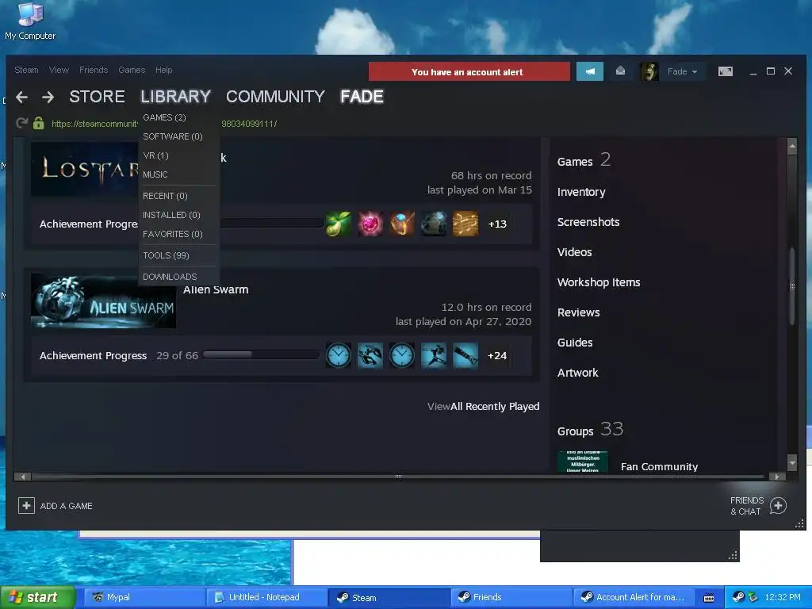
Task: Click the green fruit Lost Ark achievement icon
Action: coord(338,224)
